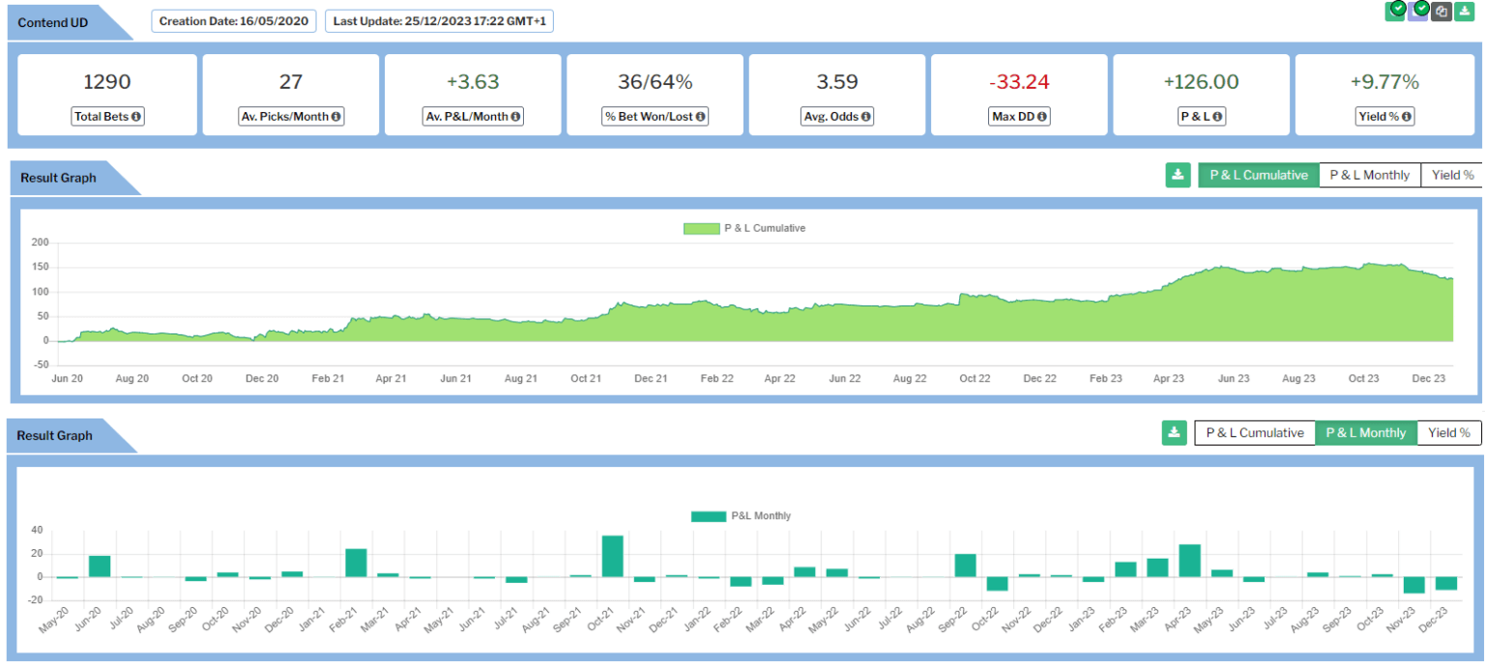The image size is (1485, 665).
Task: Download the P&L Cumulative result graph
Action: (x=1178, y=175)
